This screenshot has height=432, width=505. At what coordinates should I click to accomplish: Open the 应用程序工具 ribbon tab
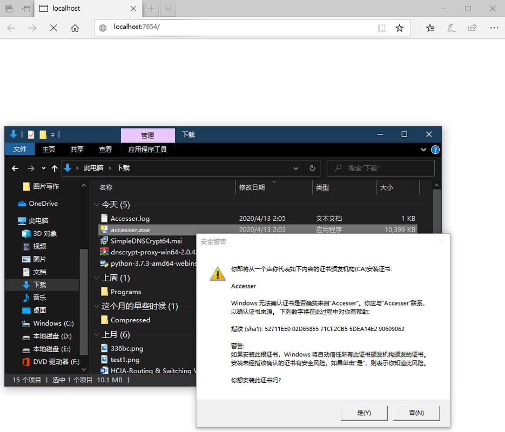147,150
